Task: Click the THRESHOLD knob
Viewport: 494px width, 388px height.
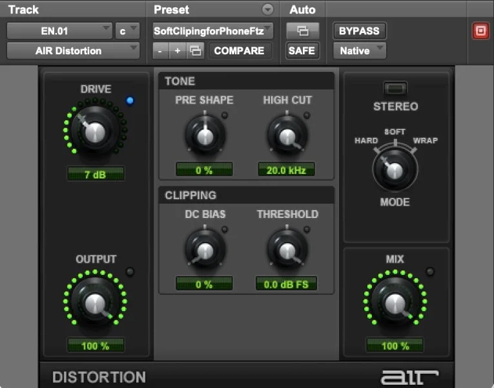Action: 287,250
